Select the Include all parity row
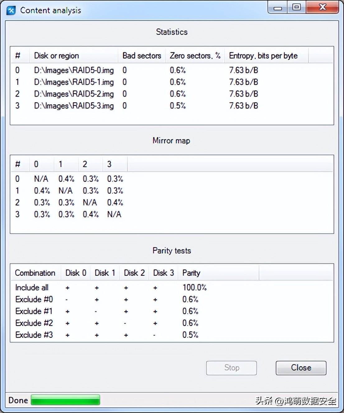 (x=32, y=288)
